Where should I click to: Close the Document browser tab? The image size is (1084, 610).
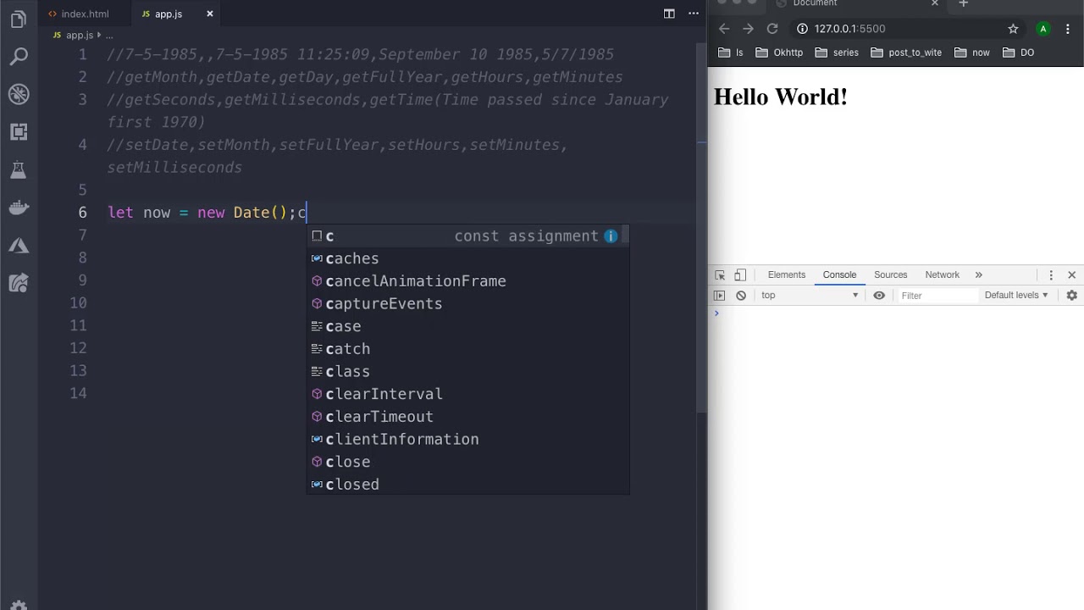pos(935,3)
